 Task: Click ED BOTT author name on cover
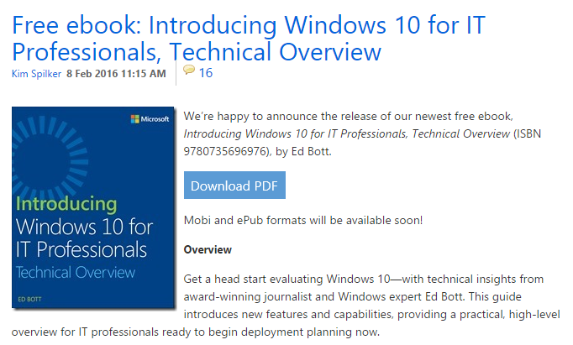[30, 299]
